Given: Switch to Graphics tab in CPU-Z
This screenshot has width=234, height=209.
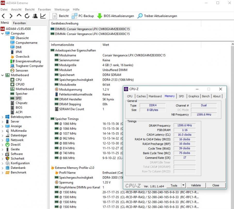Looking at the screenshot, I should tap(193, 96).
